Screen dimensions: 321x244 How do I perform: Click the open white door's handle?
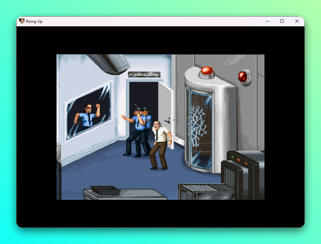(x=167, y=121)
